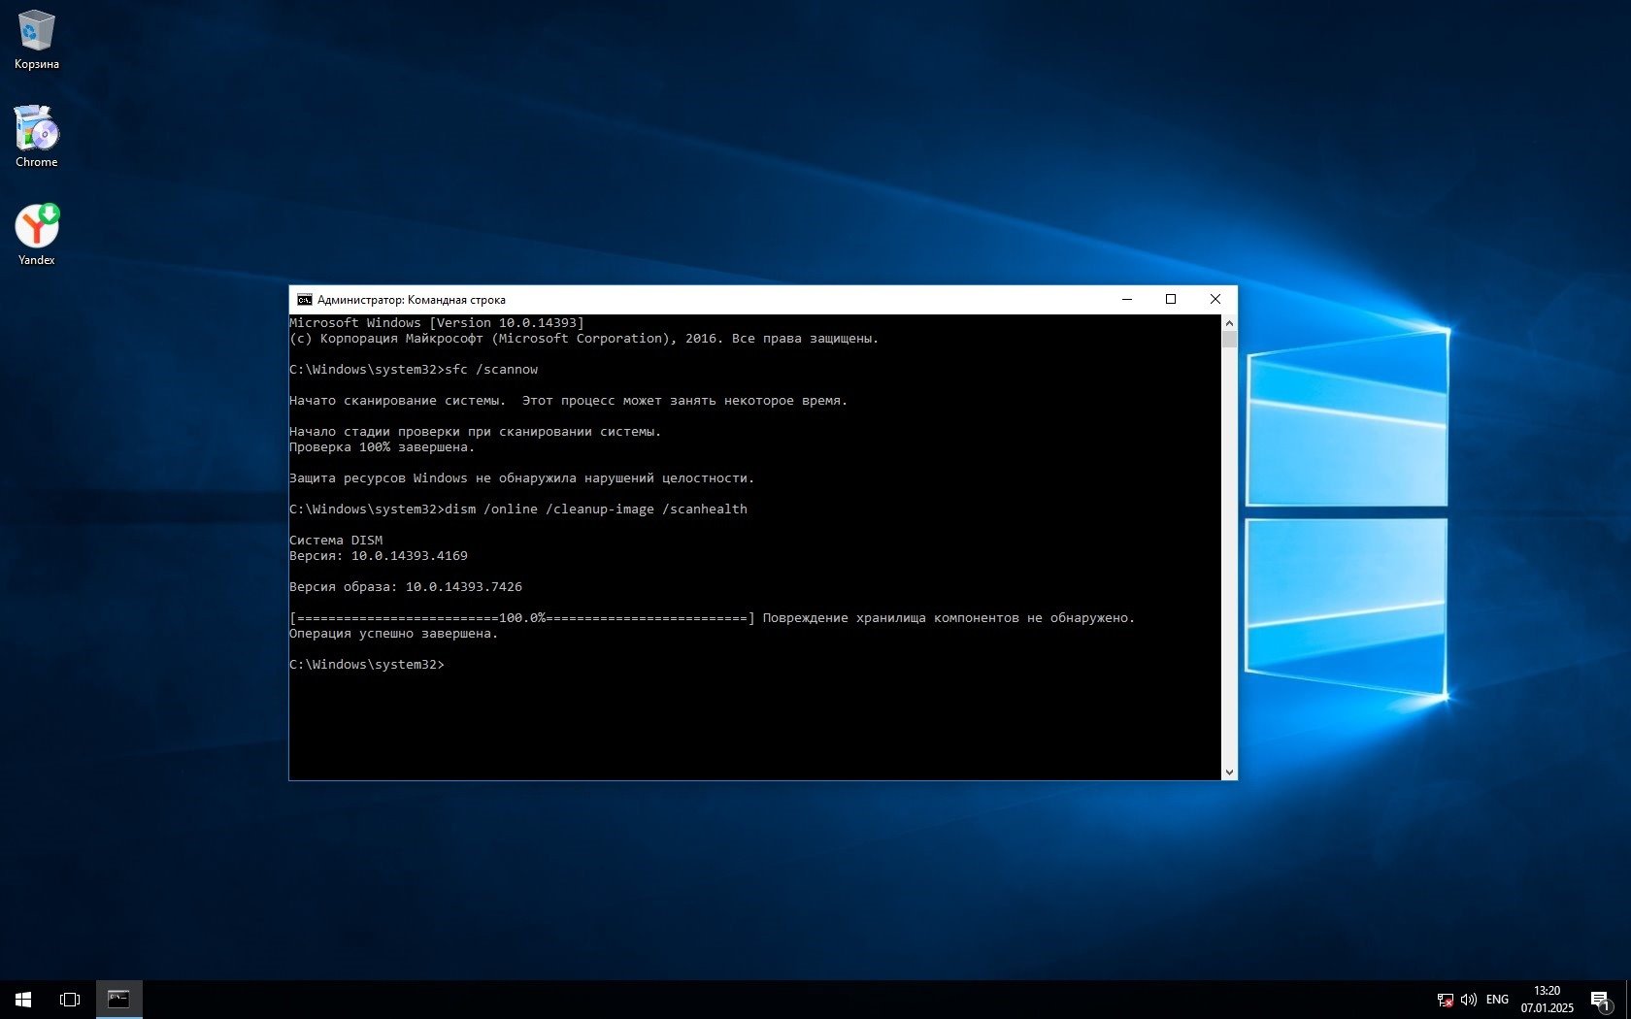Maximize the Command Prompt window
1631x1019 pixels.
[x=1171, y=300]
